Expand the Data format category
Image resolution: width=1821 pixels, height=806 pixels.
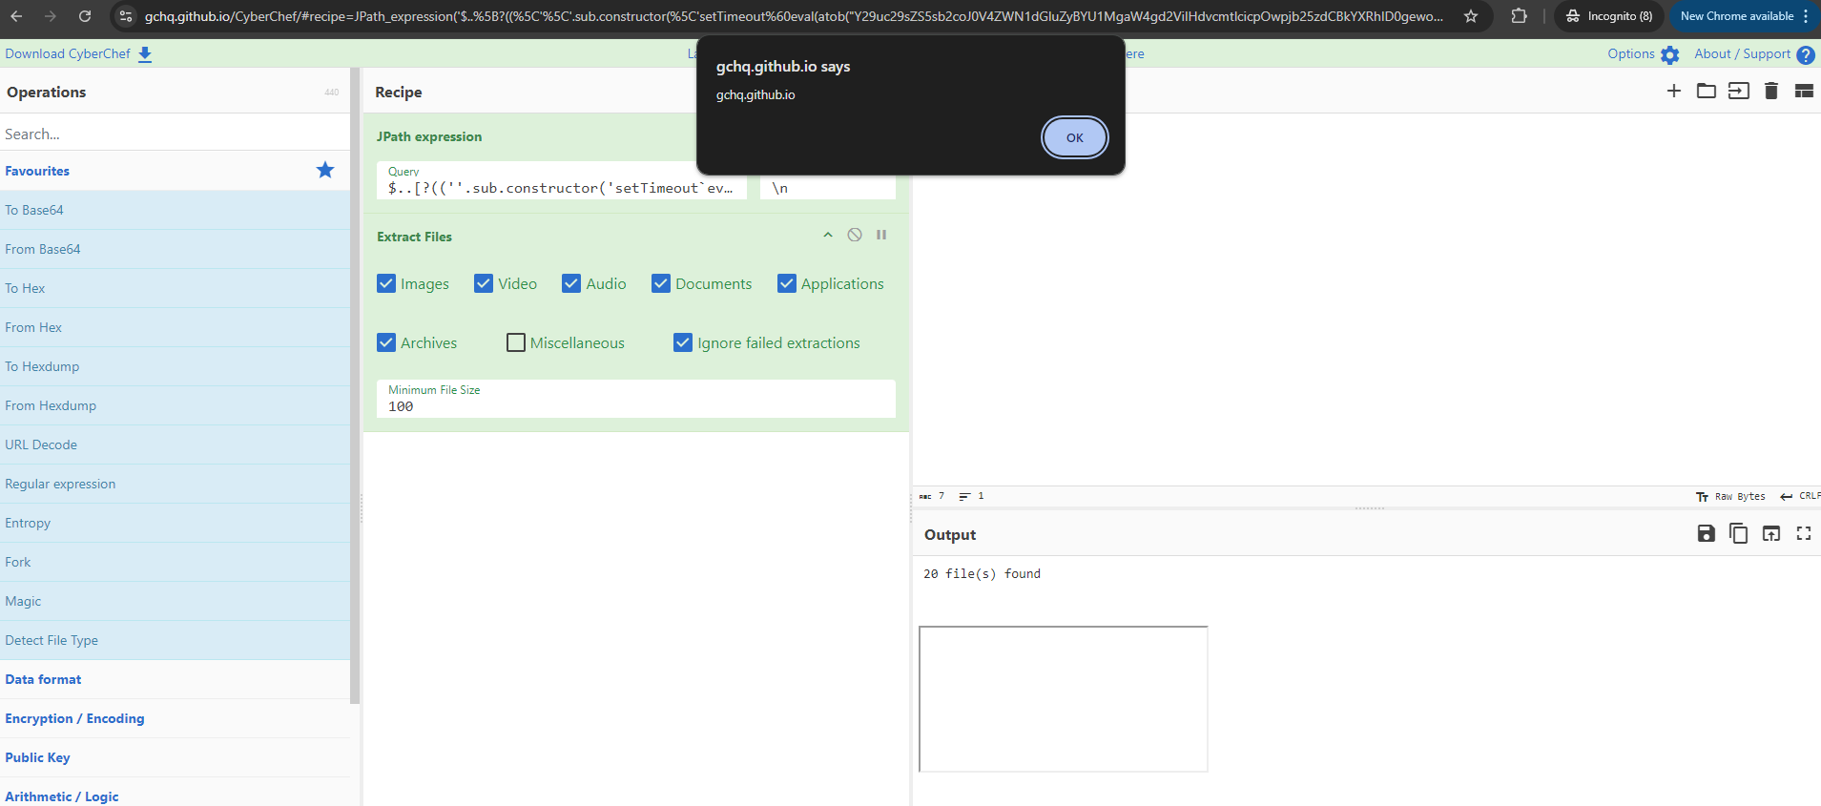175,679
